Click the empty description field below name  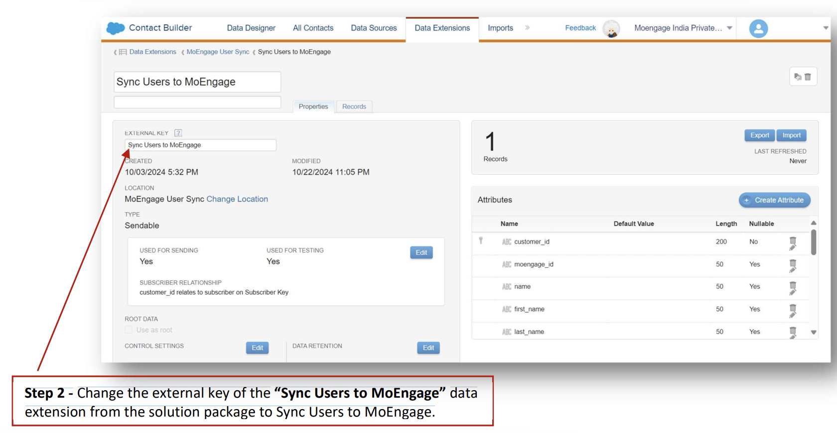[x=197, y=103]
